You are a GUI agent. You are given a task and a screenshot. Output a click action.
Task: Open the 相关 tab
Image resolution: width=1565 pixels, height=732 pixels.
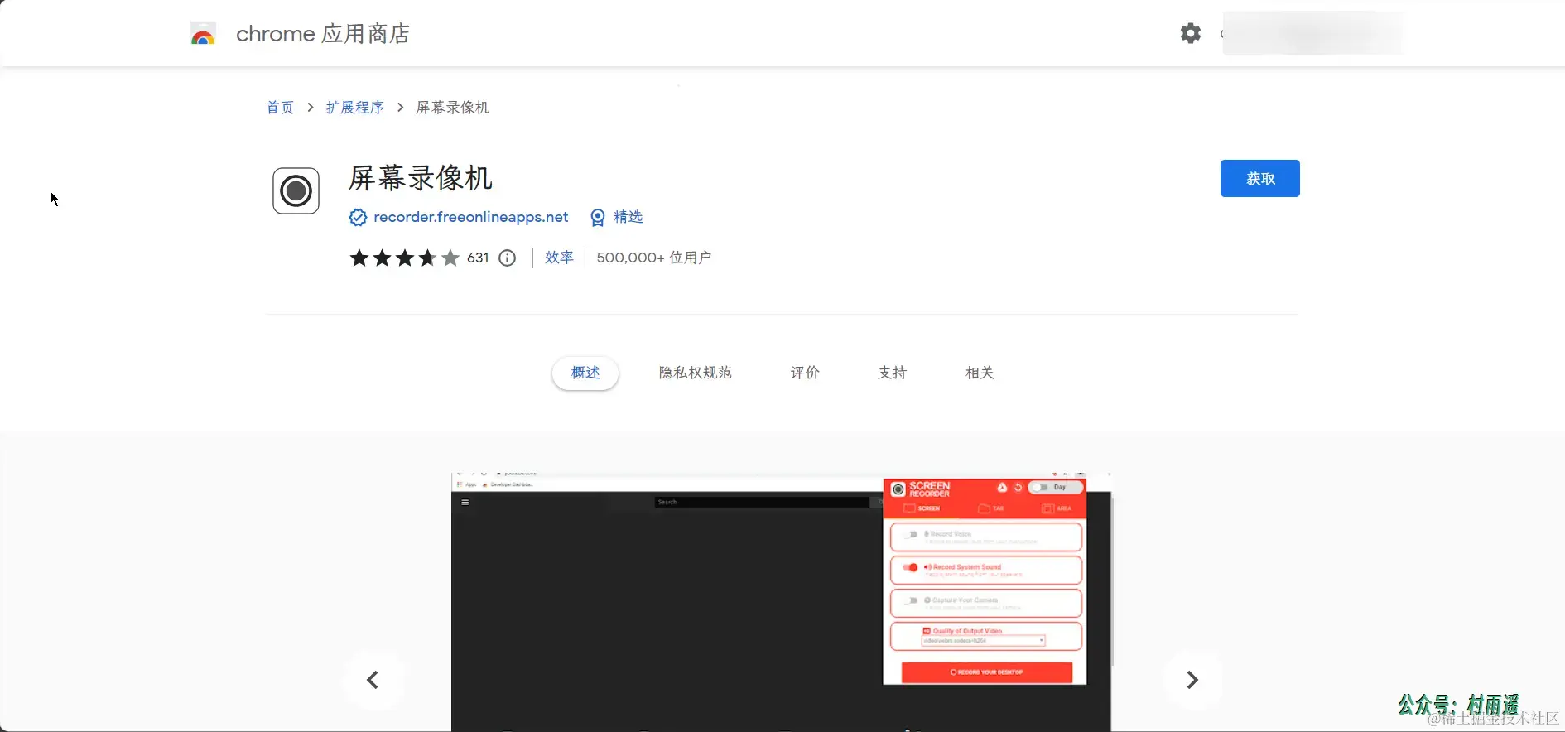pyautogui.click(x=980, y=373)
